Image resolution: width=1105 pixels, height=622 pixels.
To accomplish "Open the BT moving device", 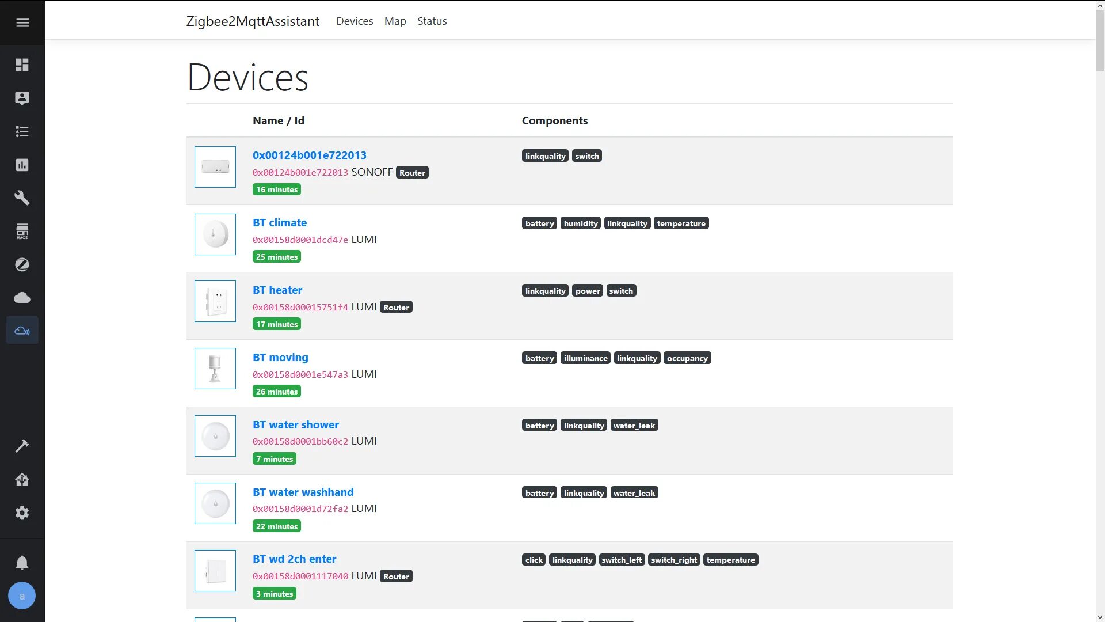I will (x=280, y=357).
